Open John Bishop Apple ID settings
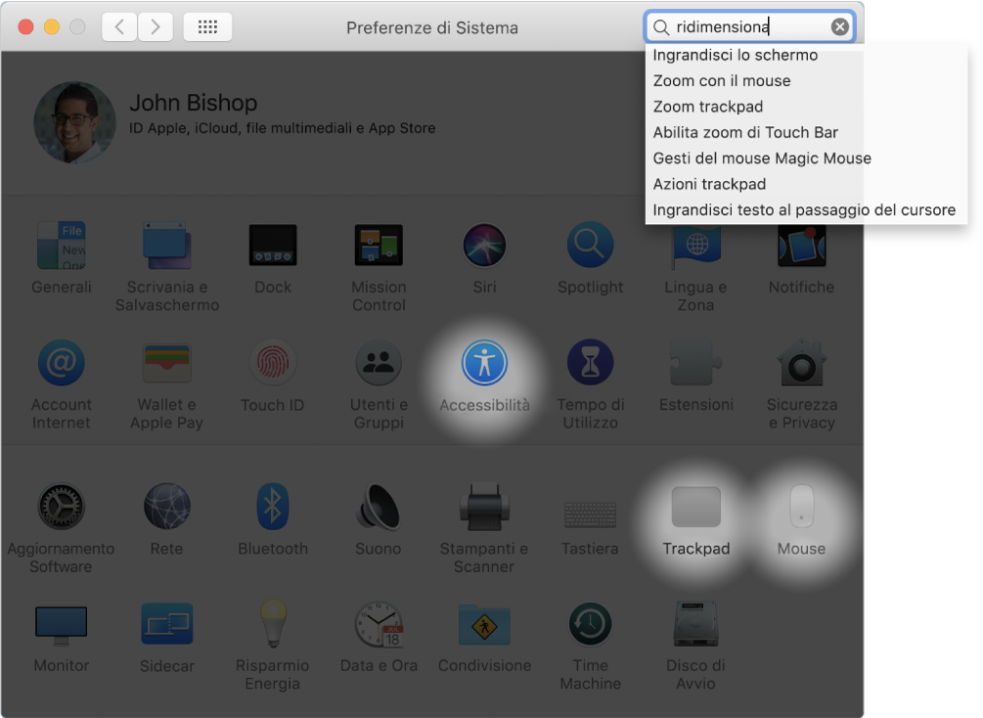983x718 pixels. click(x=282, y=113)
